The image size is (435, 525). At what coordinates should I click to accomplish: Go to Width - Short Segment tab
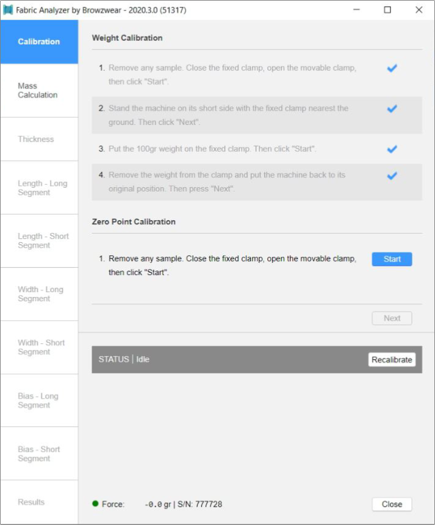(x=39, y=347)
